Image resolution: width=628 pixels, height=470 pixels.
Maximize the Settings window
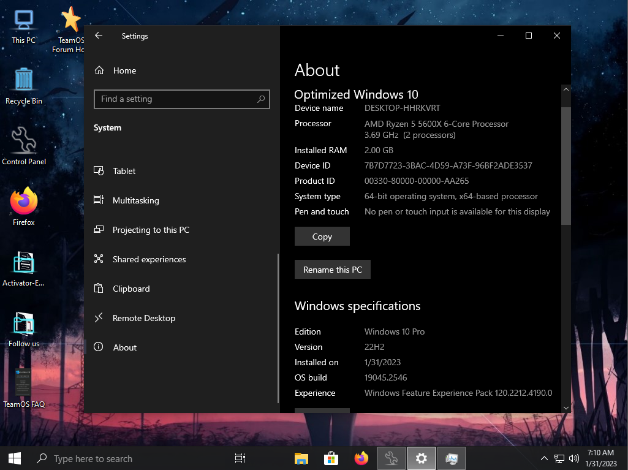528,36
